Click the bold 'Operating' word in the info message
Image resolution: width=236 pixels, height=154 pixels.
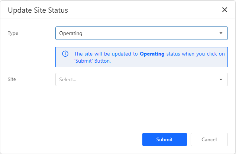click(152, 54)
